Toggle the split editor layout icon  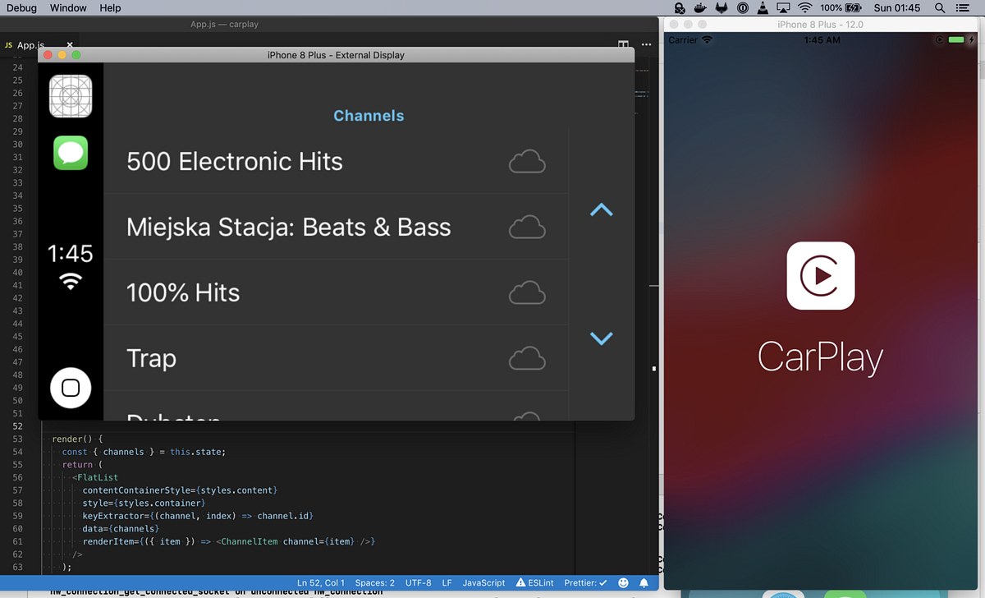(623, 45)
